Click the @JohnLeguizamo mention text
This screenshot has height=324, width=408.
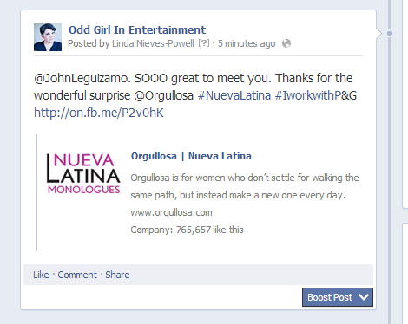click(x=81, y=78)
